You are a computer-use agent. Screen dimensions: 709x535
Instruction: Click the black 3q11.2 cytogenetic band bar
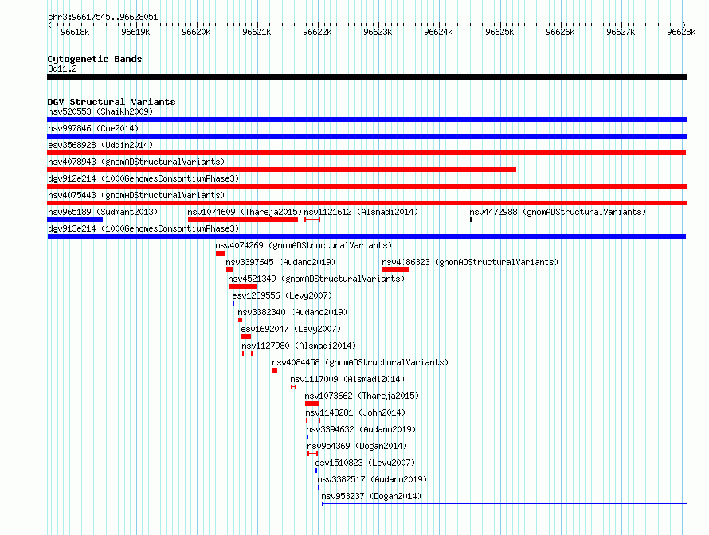[x=366, y=77]
